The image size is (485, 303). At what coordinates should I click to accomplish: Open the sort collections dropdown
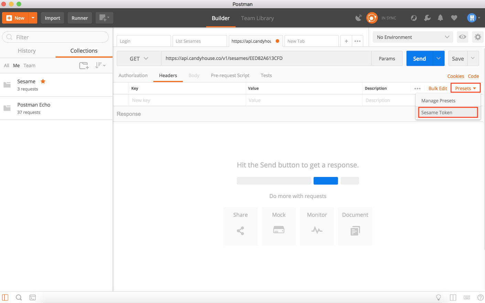(x=100, y=65)
